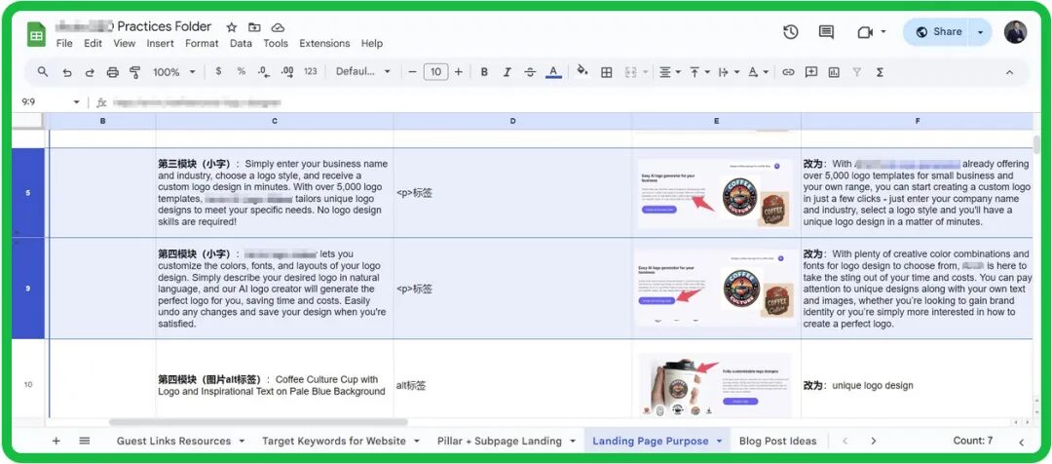Open the zoom 100% dropdown

(173, 72)
